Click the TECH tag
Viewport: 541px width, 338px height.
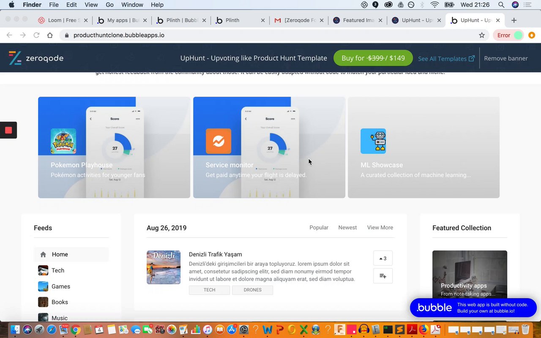coord(209,290)
